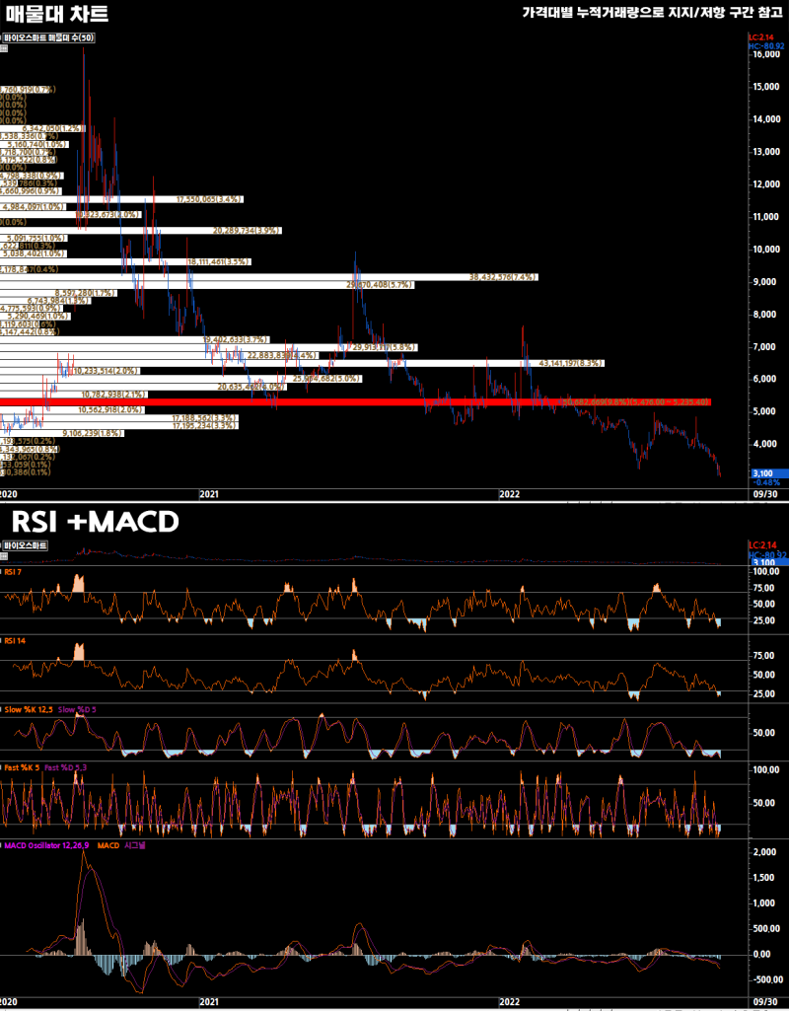The width and height of the screenshot is (789, 1011).
Task: Click the 5,290,469(1.0%) volume bar
Action: 35,316
